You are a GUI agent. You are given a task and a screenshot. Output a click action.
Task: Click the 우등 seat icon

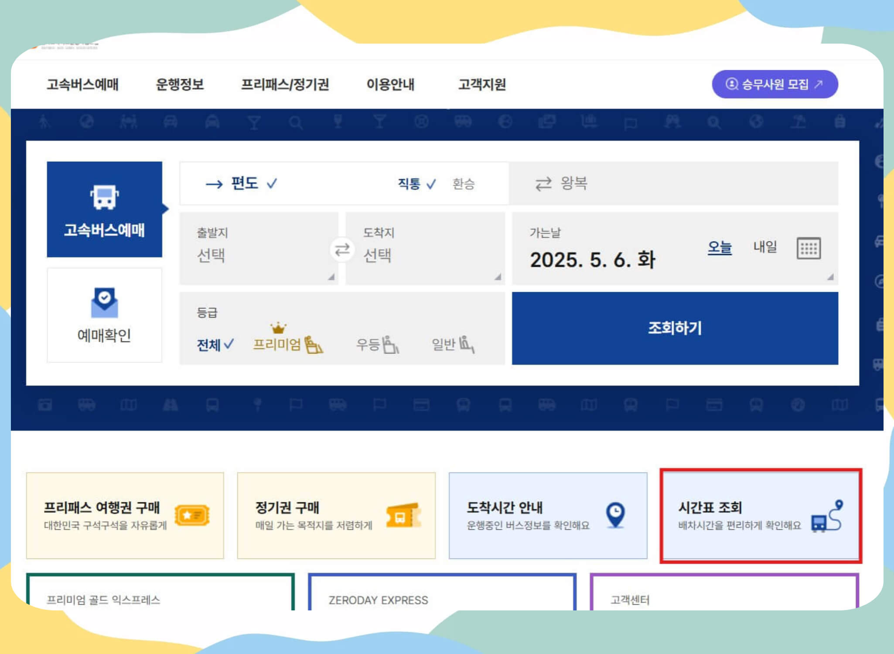(x=391, y=344)
